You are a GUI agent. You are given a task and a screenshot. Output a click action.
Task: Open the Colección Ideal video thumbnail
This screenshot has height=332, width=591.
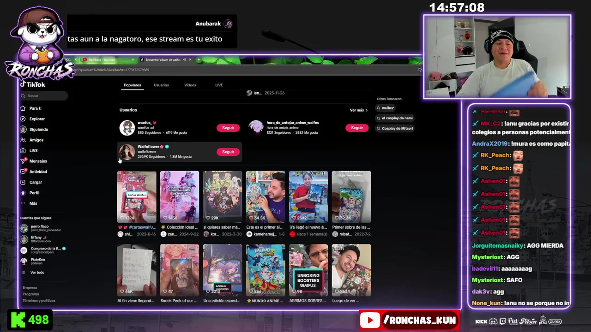180,197
